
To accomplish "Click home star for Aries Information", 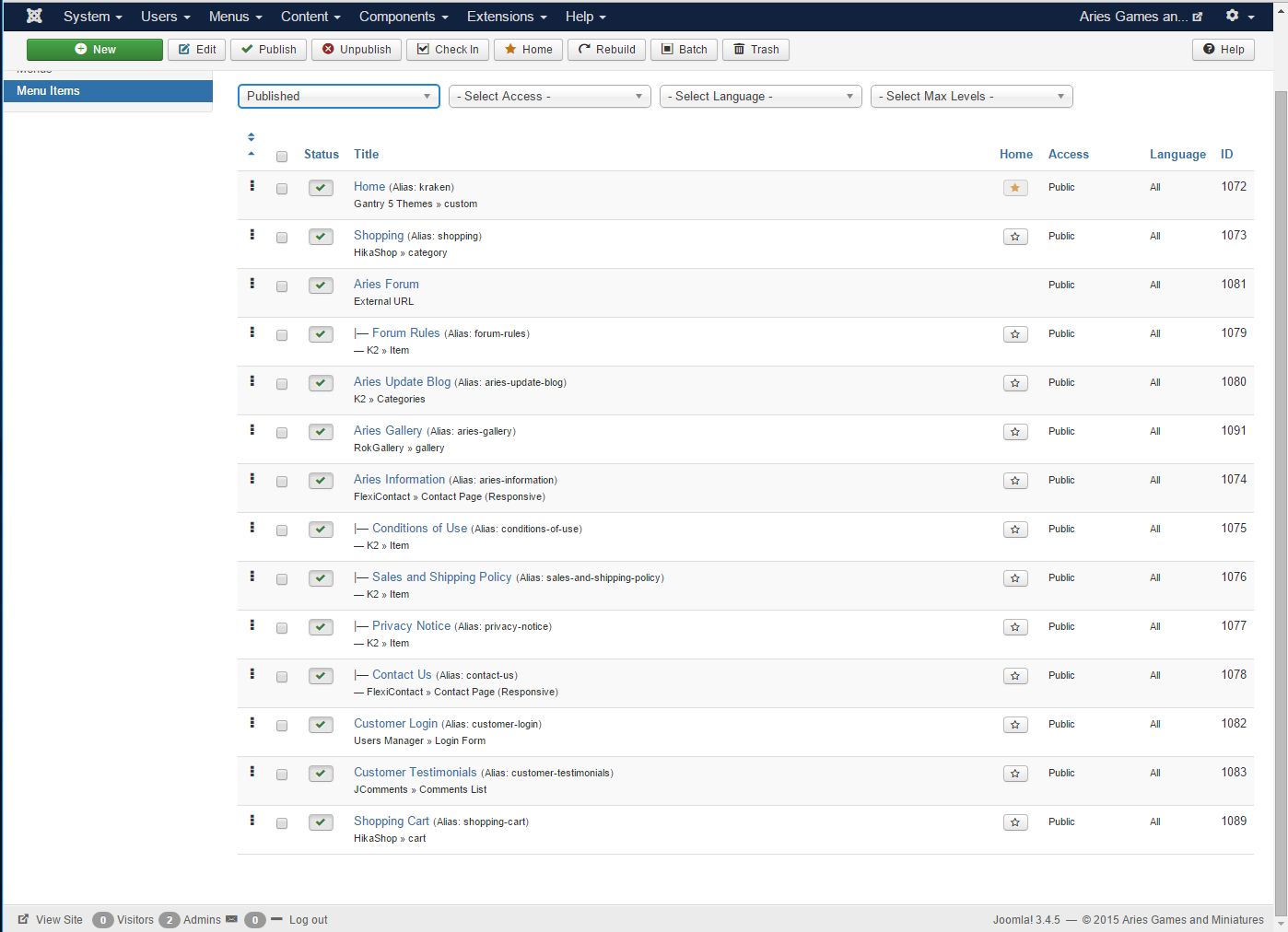I will [1015, 481].
